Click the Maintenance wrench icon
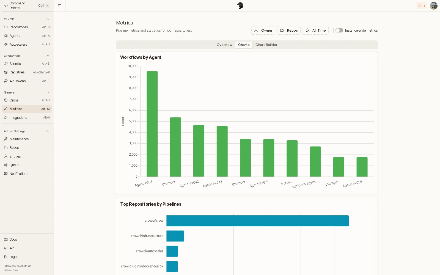 6,139
